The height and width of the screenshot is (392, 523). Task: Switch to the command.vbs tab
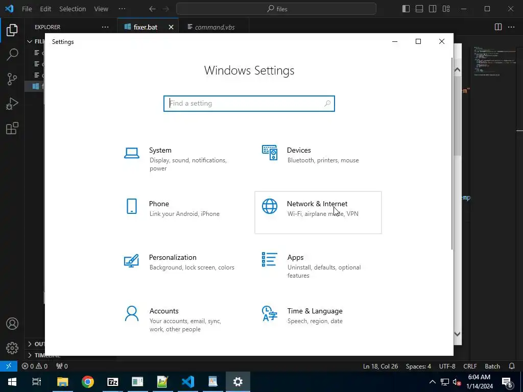click(215, 27)
